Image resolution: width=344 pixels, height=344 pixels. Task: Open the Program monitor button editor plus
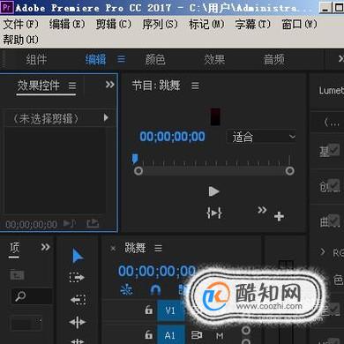coord(279,217)
